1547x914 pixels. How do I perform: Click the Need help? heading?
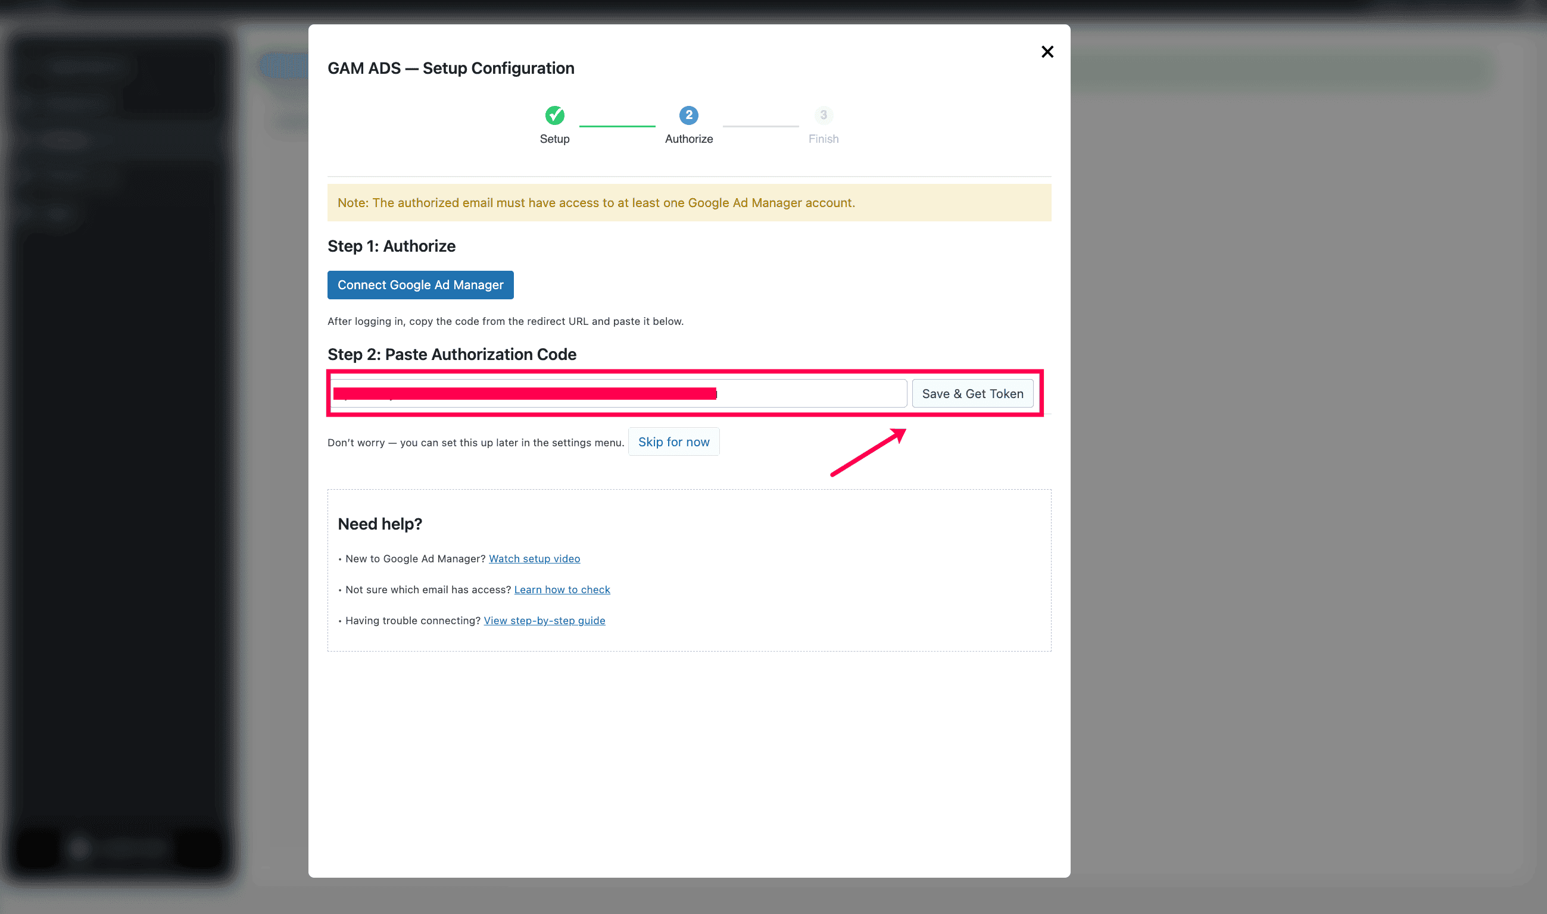[x=380, y=524]
